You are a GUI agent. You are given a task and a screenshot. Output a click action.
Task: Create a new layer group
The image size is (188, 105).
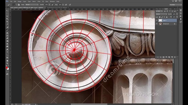(x=169, y=57)
